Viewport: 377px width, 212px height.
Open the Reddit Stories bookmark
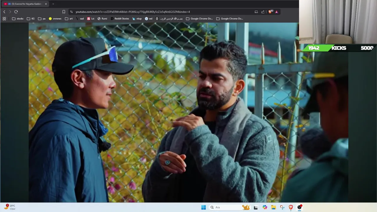click(x=120, y=19)
